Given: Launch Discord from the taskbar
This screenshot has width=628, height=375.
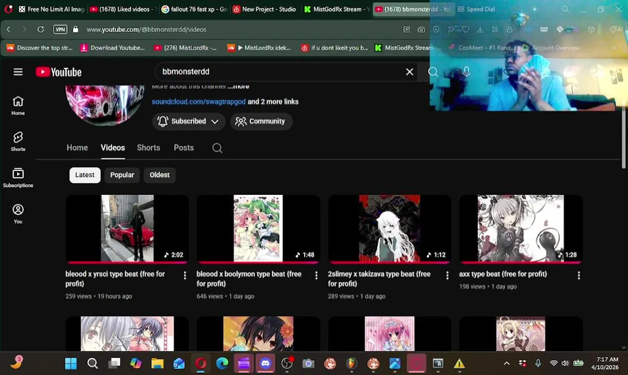Looking at the screenshot, I should point(265,363).
